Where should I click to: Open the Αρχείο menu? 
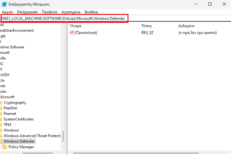pos(7,12)
